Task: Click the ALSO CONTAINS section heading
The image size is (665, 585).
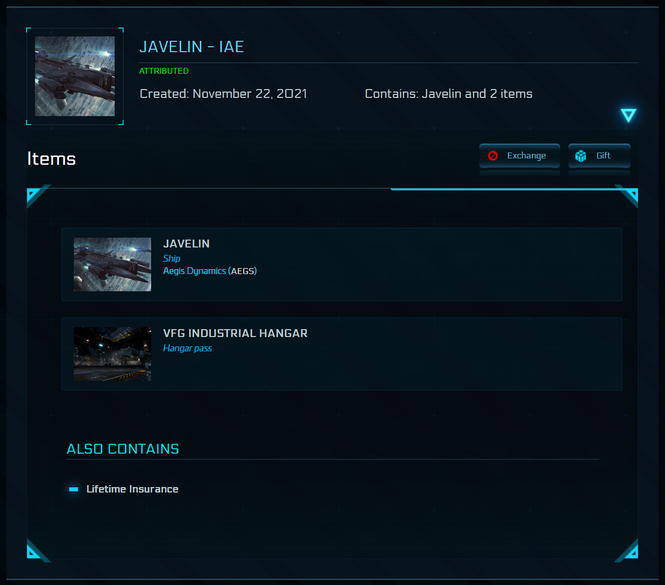Action: (123, 449)
